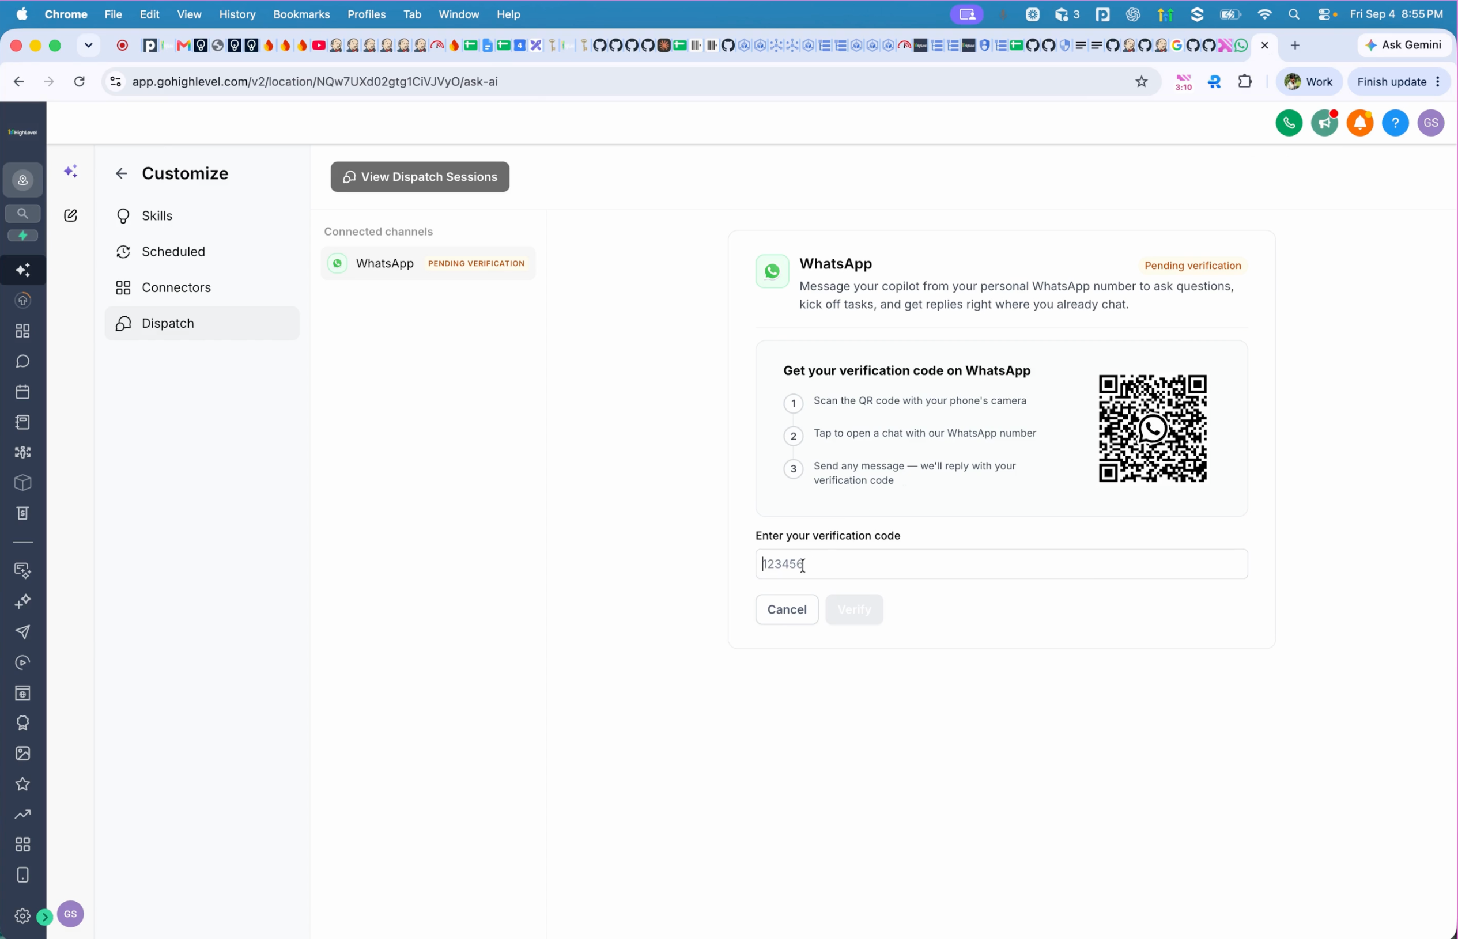Open the Chrome tab search dropdown arrow
Image resolution: width=1458 pixels, height=939 pixels.
(x=88, y=45)
